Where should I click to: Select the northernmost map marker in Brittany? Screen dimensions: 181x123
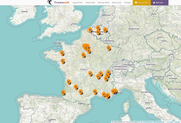pos(62,53)
